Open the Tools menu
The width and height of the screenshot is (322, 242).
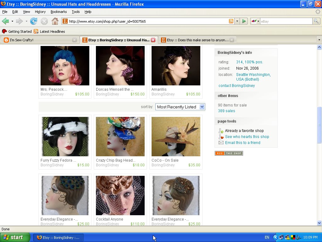[x=76, y=12]
